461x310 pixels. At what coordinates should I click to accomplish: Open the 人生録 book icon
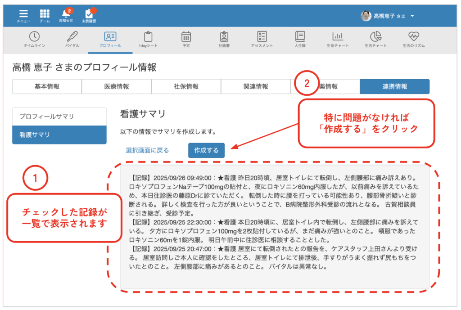(x=300, y=37)
